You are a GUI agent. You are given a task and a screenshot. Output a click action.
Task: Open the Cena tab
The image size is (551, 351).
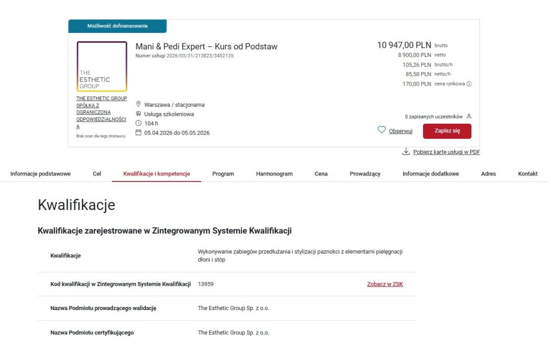pyautogui.click(x=321, y=174)
